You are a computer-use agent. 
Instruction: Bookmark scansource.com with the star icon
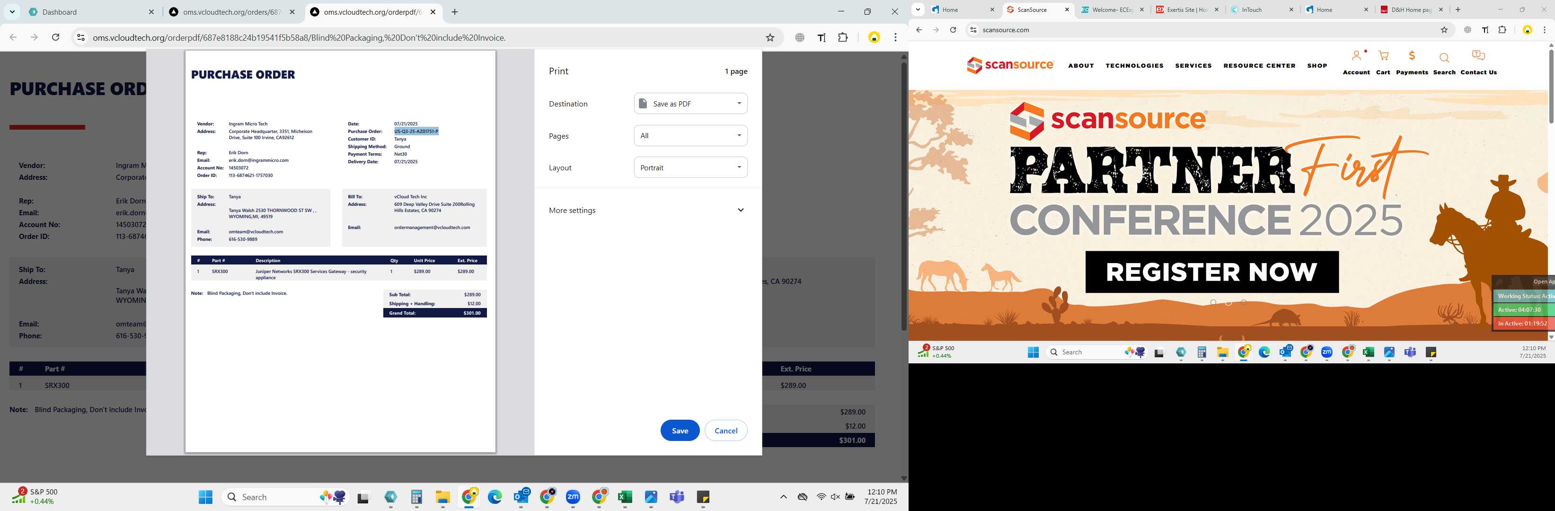click(x=1444, y=29)
